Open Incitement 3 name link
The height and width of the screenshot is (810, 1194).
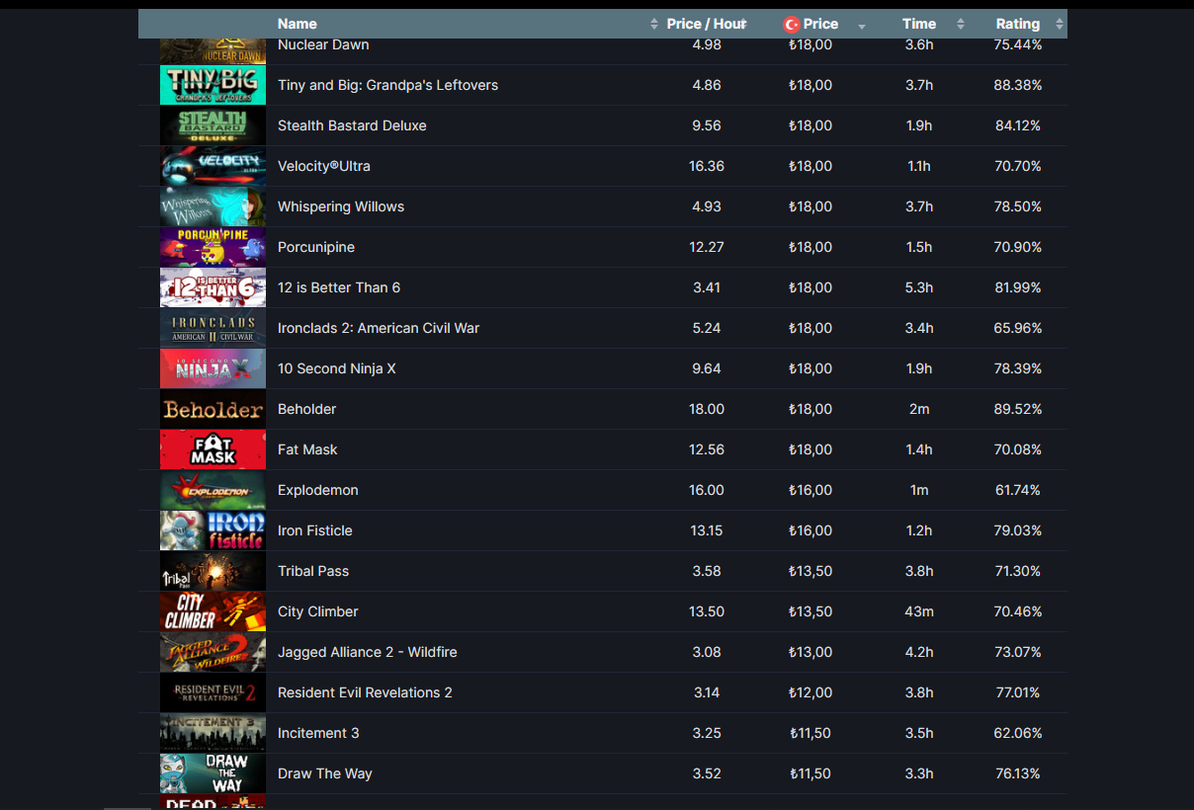pos(318,733)
